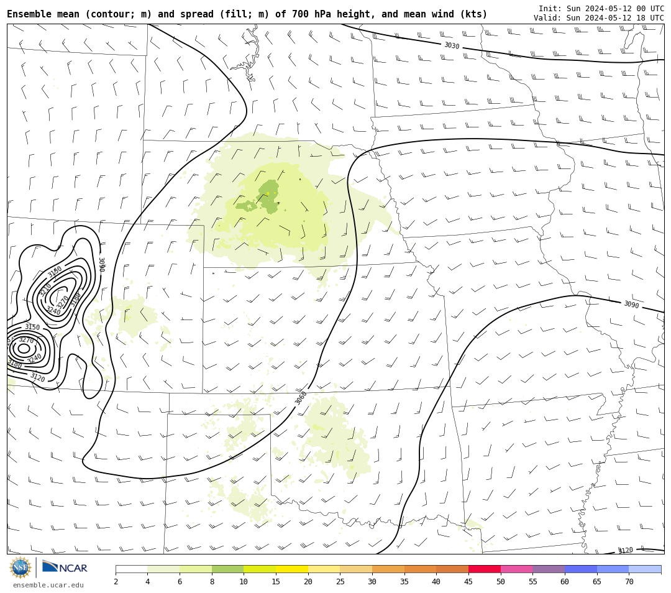Viewport: 671px width, 593px height.
Task: Click the '3090' contour label near the right edge
Action: point(631,305)
